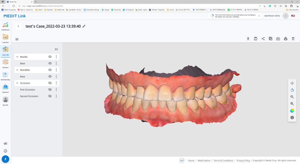Toggle the texture color wheel button
Screen dimensions: 300x164
pos(292,111)
